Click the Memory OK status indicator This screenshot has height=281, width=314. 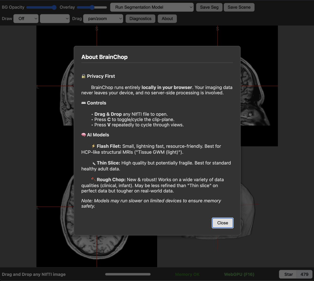tap(187, 274)
